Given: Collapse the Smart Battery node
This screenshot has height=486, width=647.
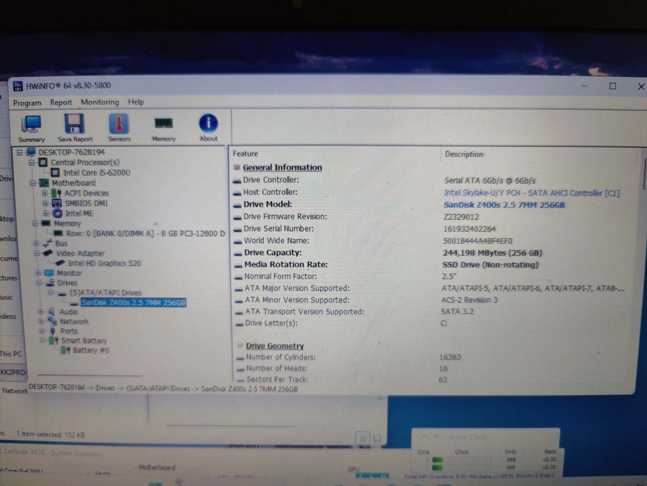Looking at the screenshot, I should (x=42, y=341).
